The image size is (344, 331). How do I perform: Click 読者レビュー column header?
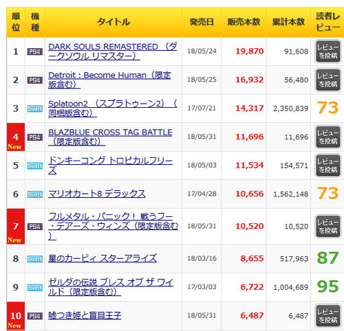click(x=328, y=22)
